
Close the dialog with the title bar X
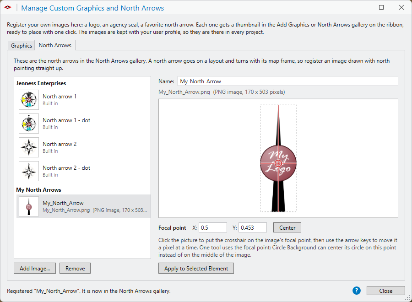401,7
